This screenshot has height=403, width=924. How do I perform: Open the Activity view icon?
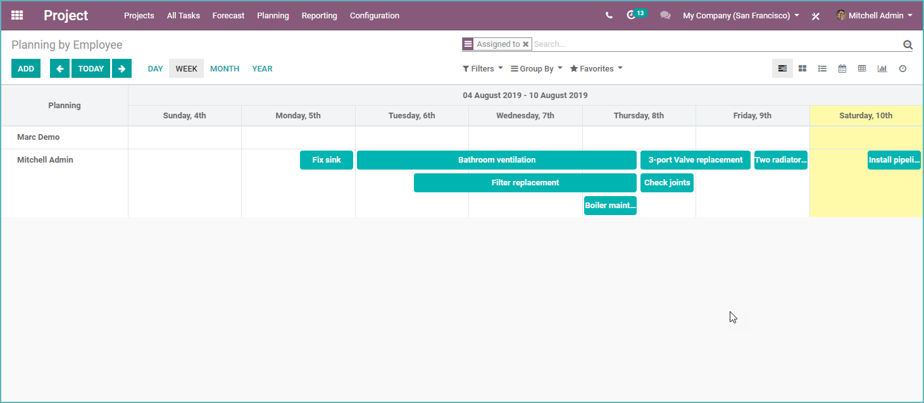coord(902,68)
